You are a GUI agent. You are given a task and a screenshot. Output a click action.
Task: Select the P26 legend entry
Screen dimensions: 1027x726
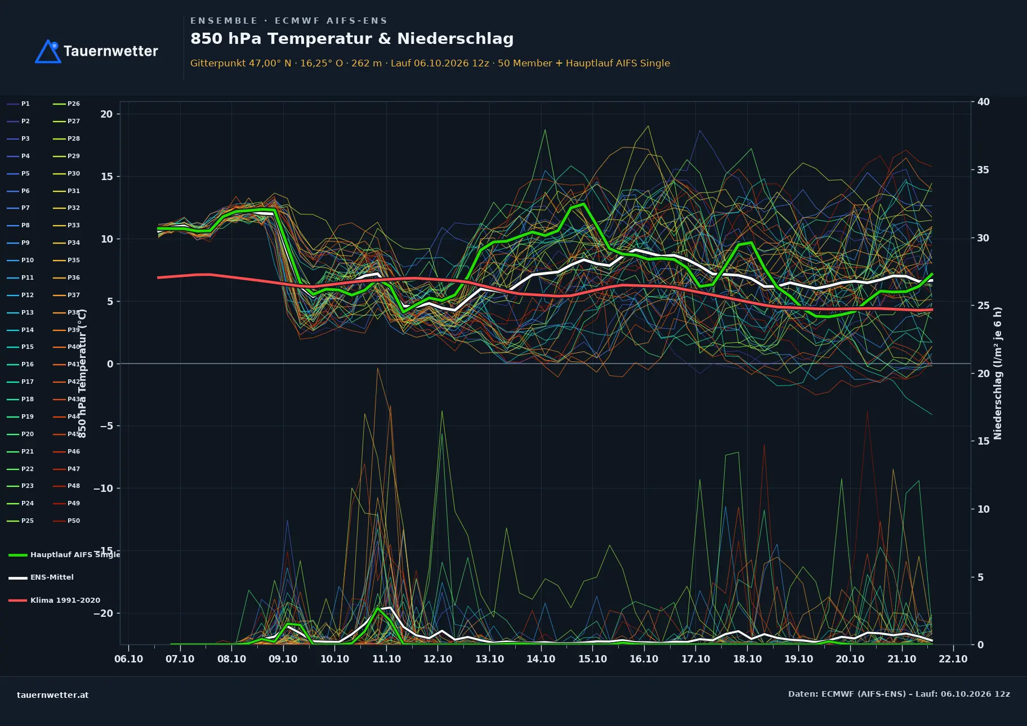point(66,104)
